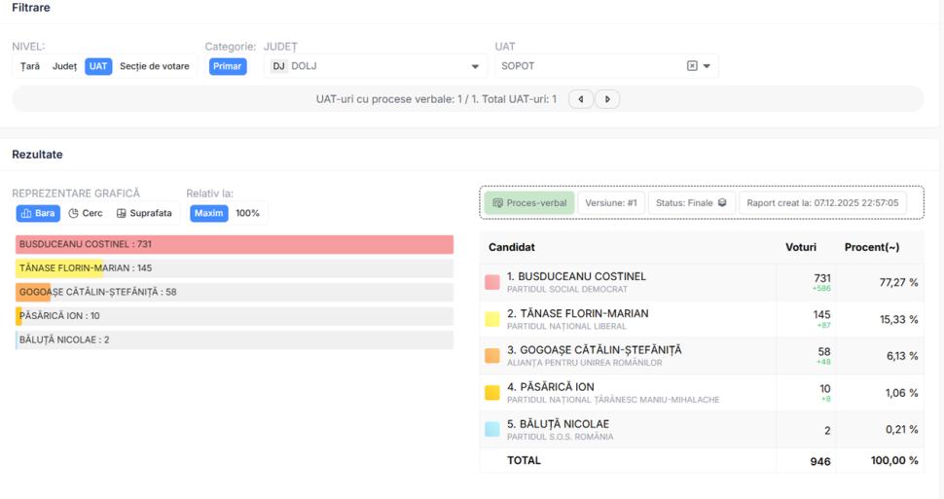Click the stack icon beside Status: Finale
Screen dimensions: 944x499
point(722,203)
